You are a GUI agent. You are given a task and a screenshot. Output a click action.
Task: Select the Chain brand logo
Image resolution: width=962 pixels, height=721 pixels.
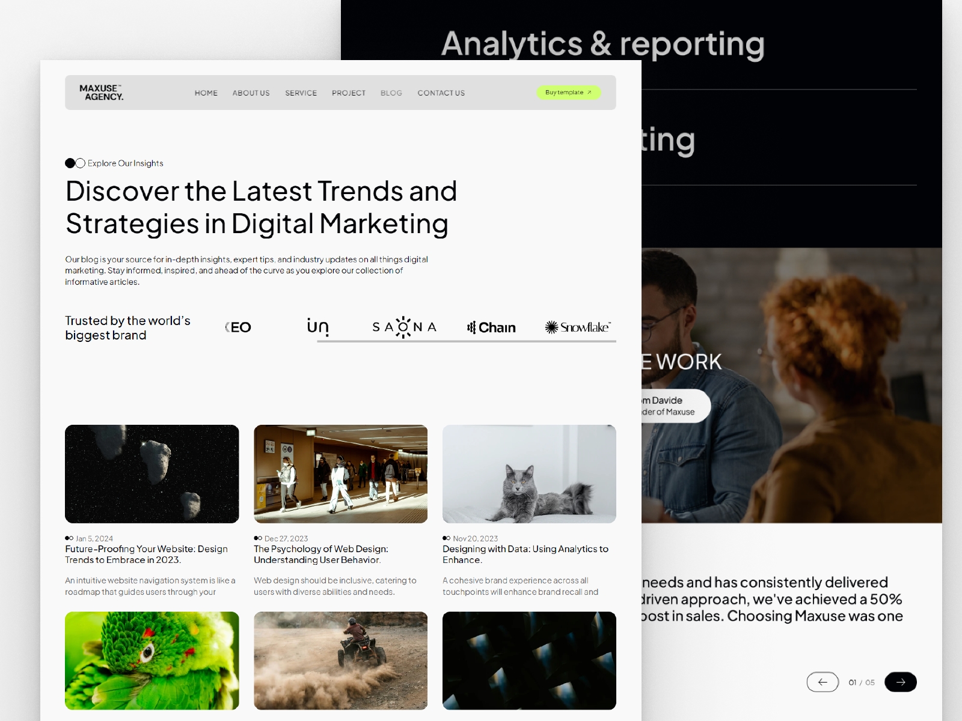[491, 327]
